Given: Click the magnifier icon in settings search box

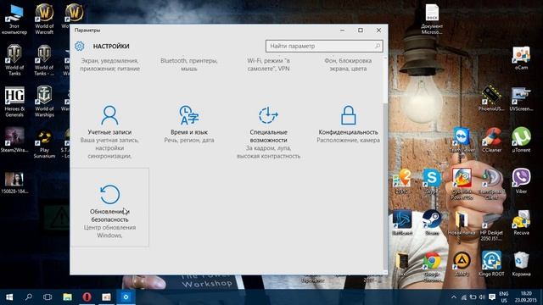Looking at the screenshot, I should point(378,46).
